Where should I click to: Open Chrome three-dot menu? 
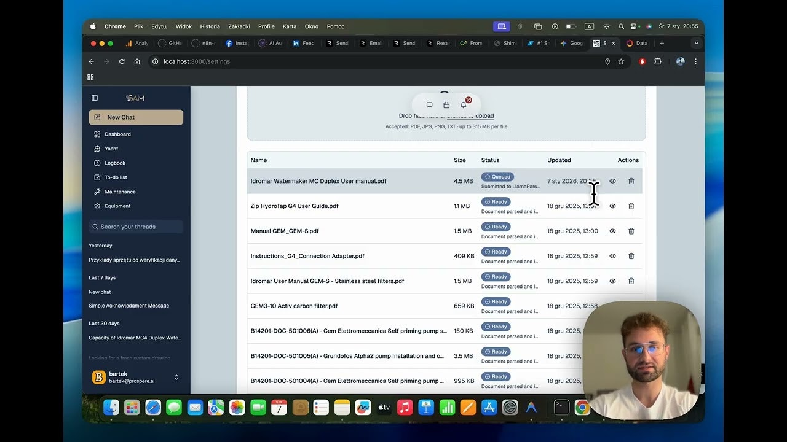695,61
